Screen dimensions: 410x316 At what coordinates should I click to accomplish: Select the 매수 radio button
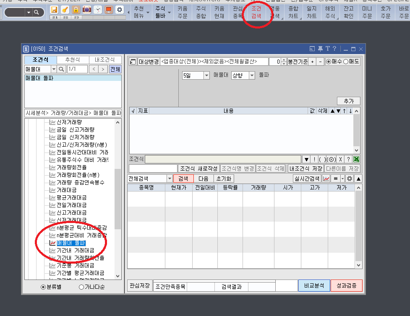pos(329,62)
